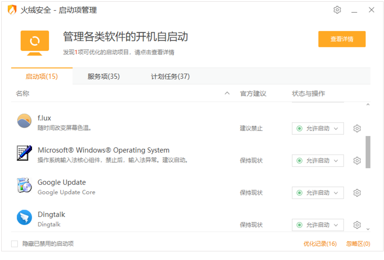Open 优化记录(16) link
Screen dimensions: 384x260
tap(320, 244)
